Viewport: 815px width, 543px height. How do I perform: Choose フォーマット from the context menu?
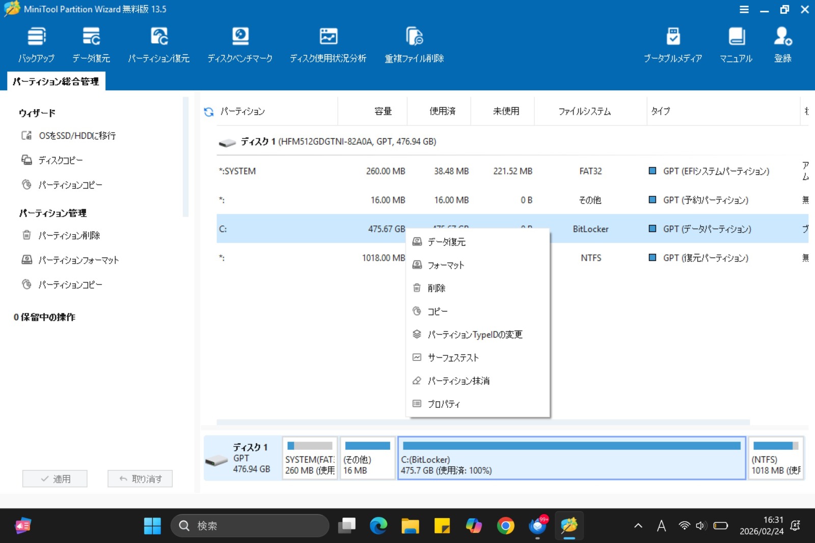[446, 265]
